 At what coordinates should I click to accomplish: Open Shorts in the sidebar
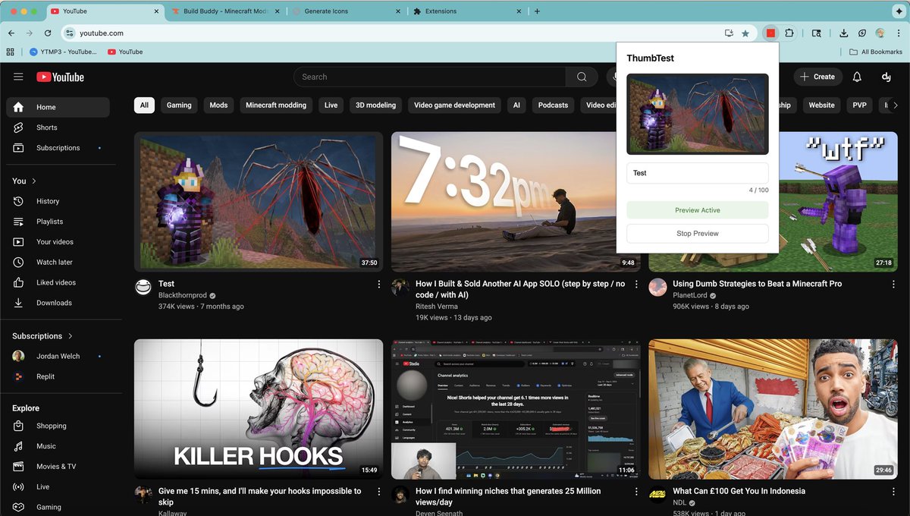click(58, 127)
